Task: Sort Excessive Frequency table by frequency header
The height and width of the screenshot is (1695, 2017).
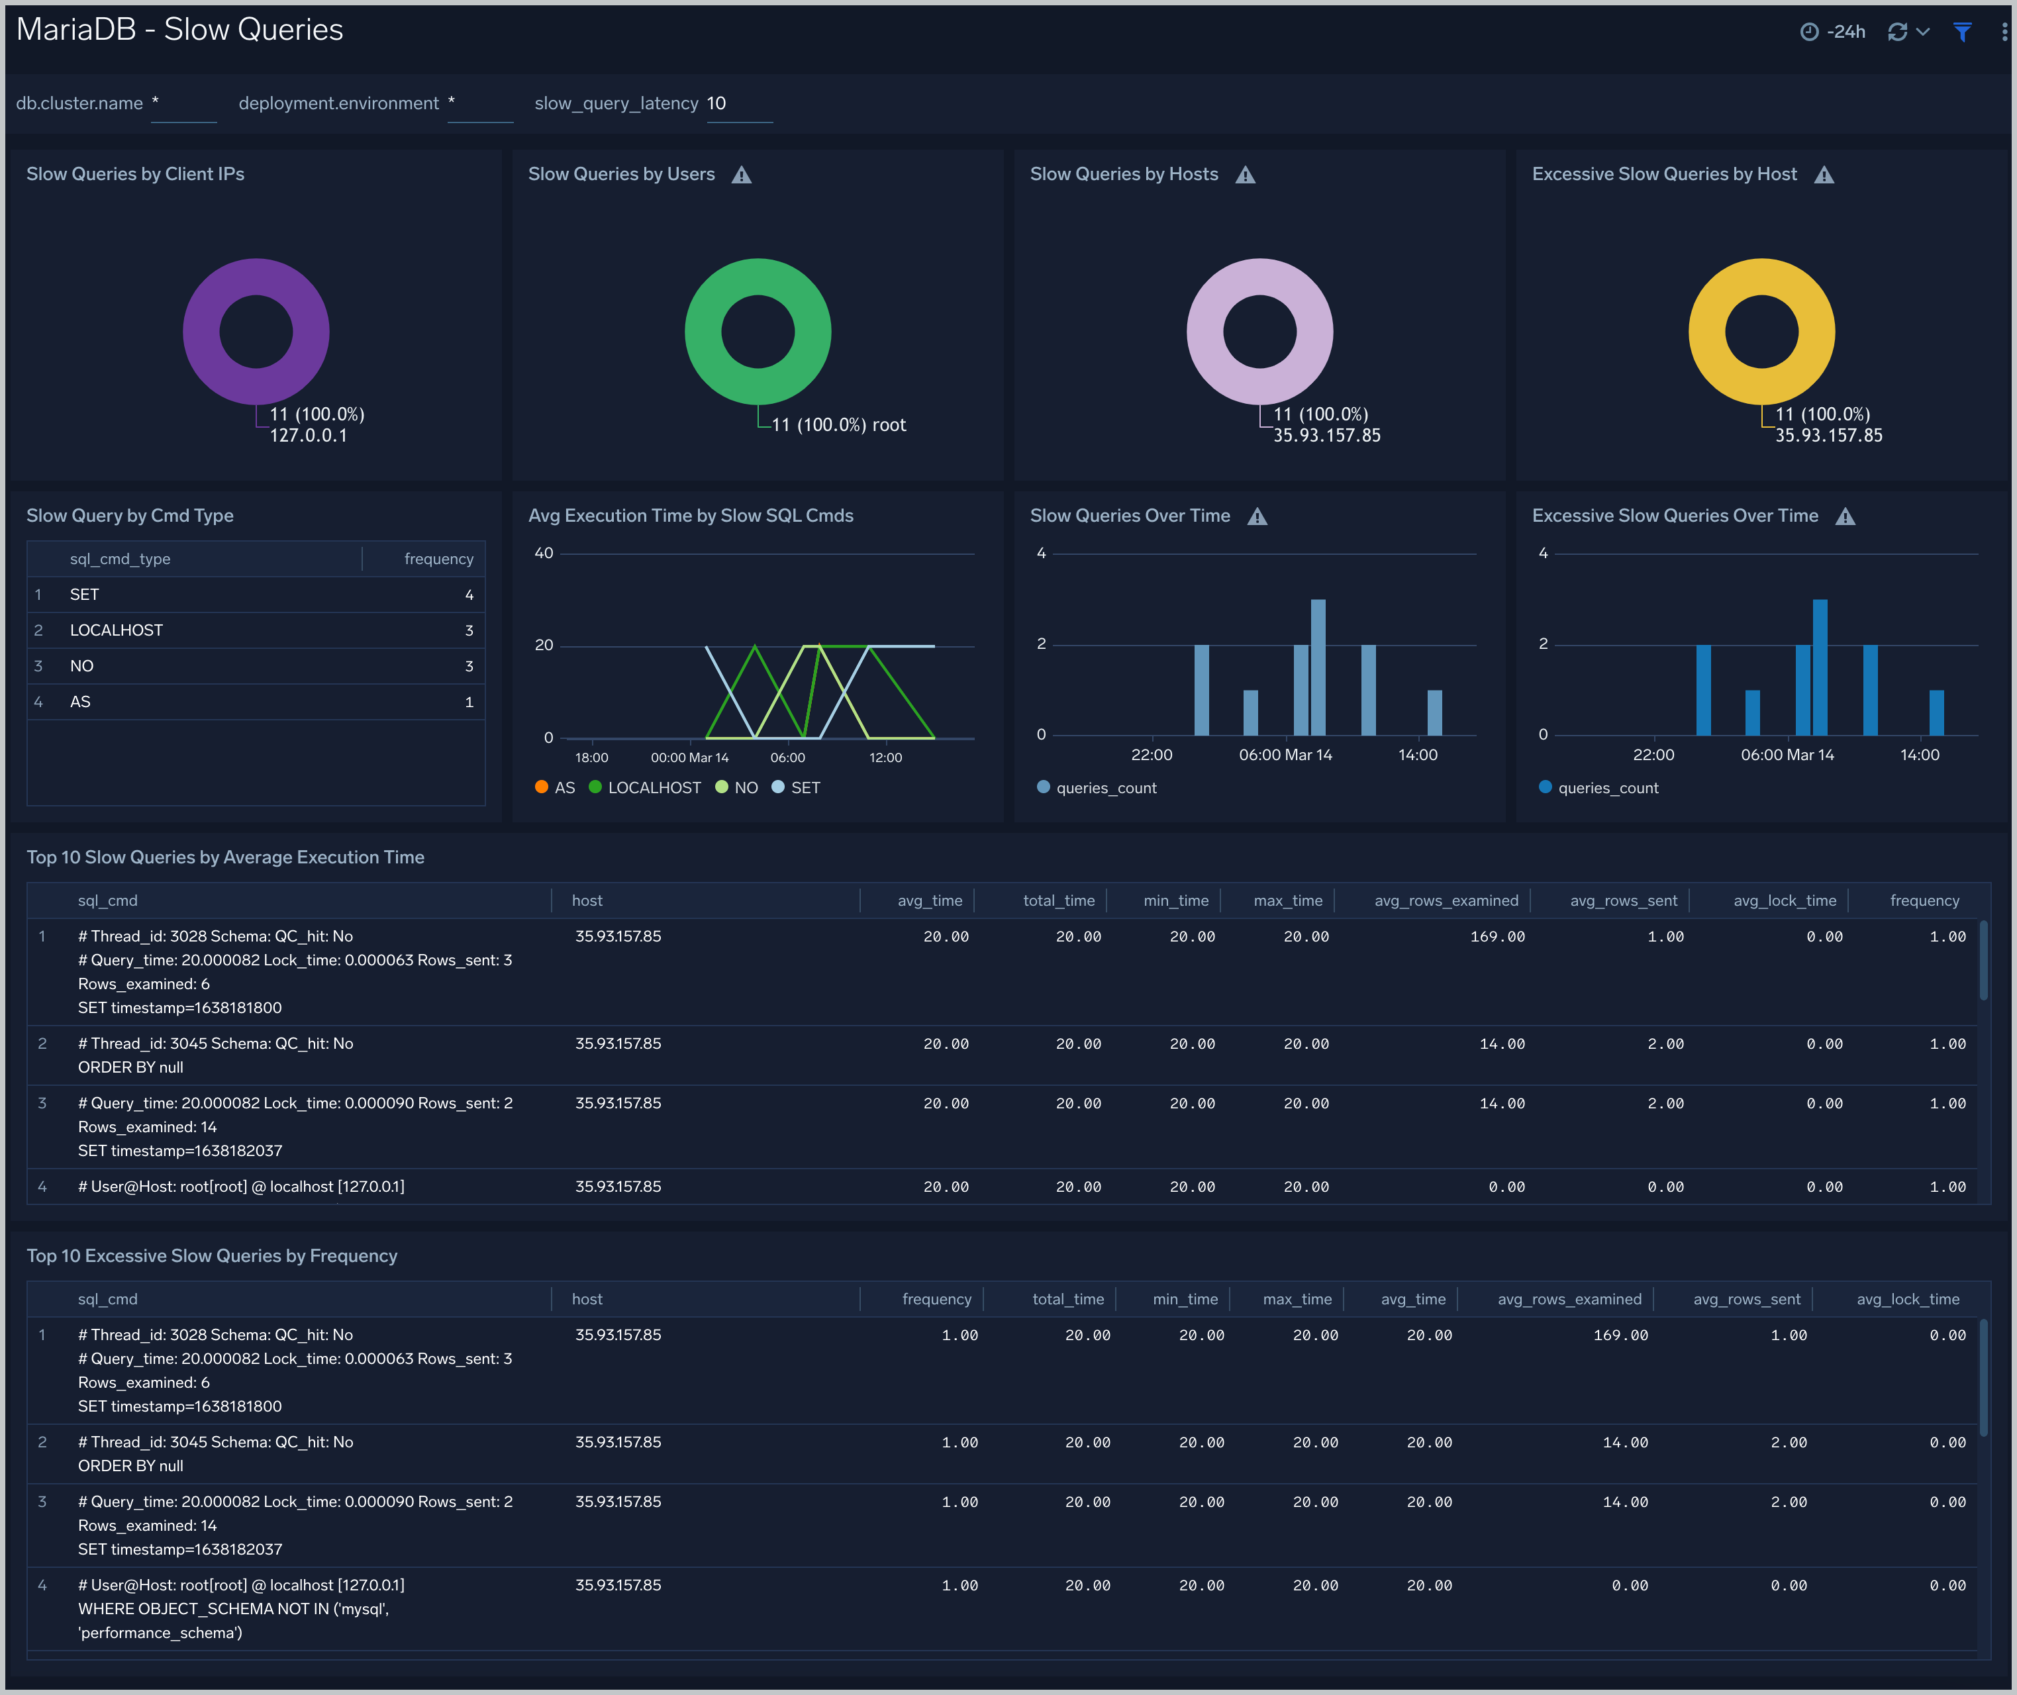Action: pyautogui.click(x=936, y=1300)
